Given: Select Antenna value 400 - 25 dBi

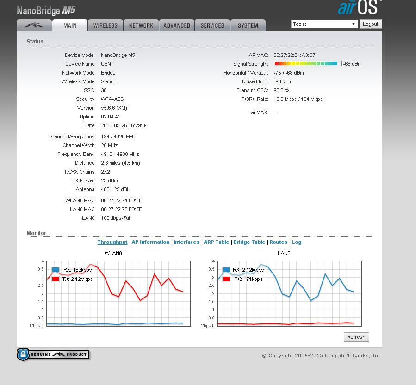Looking at the screenshot, I should click(x=114, y=189).
